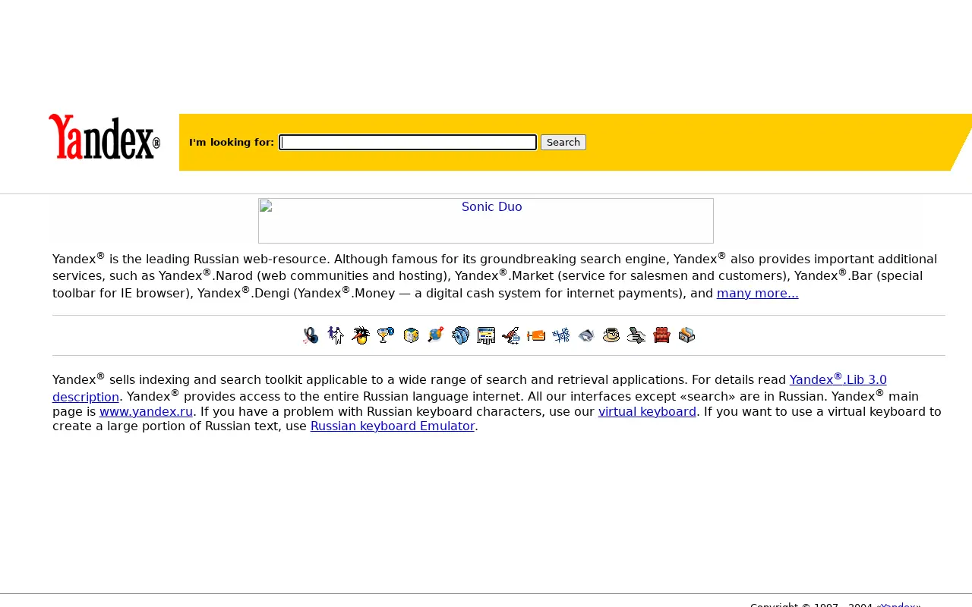
Task: Visit the www.yandex.ru link
Action: 146,412
